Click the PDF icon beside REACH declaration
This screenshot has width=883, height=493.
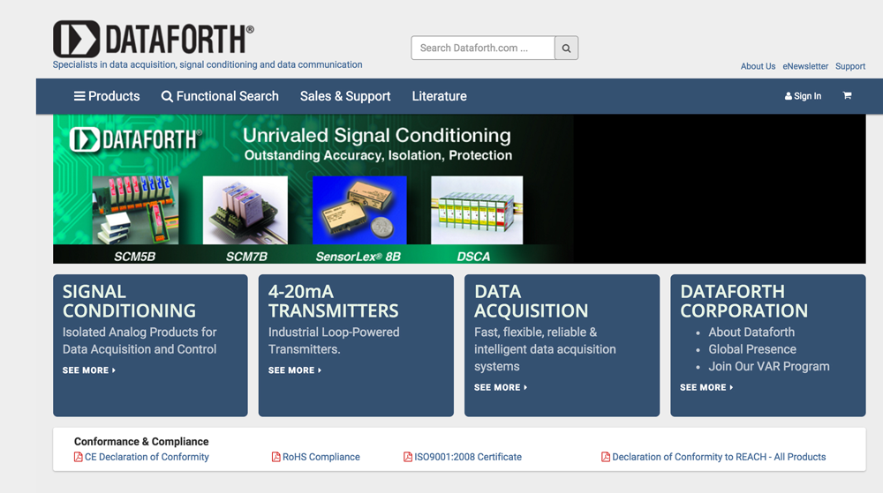click(x=606, y=457)
